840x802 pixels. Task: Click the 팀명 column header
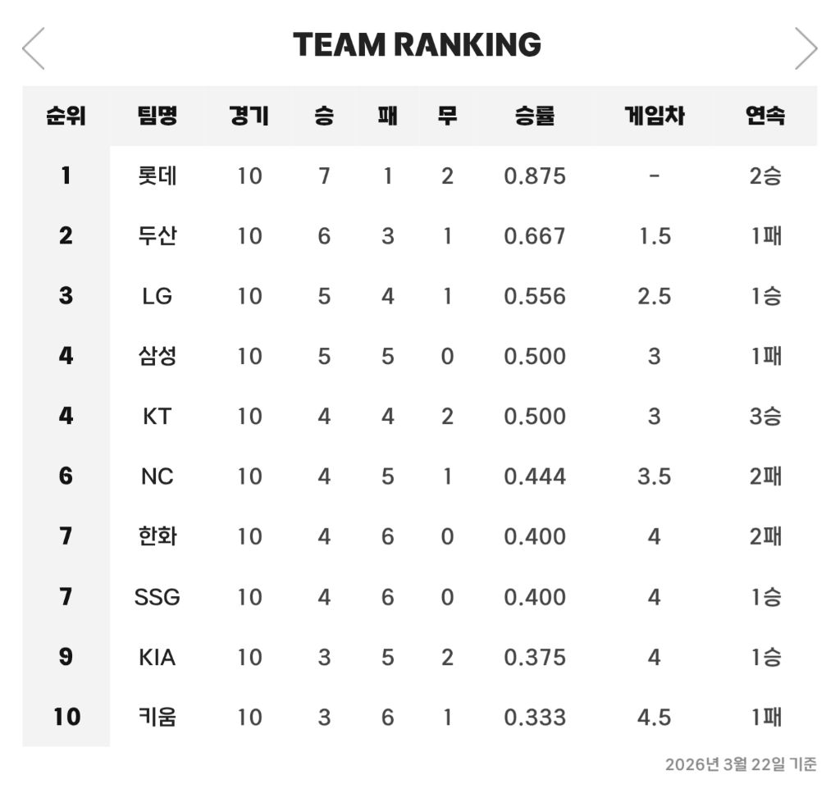[x=157, y=116]
